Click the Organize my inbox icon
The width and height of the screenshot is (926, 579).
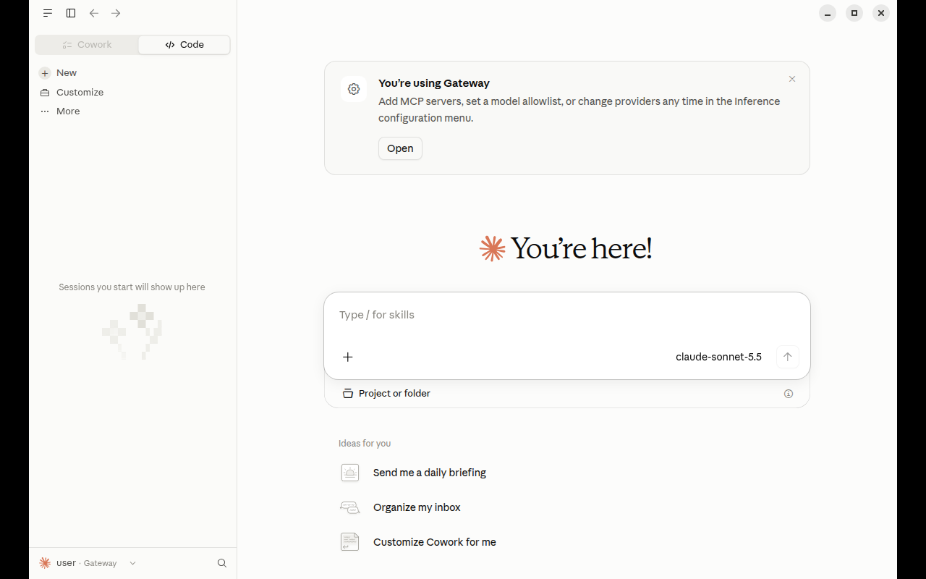[350, 507]
